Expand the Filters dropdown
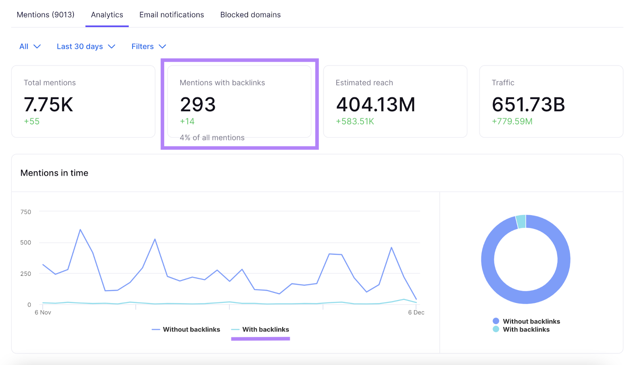 [x=149, y=46]
